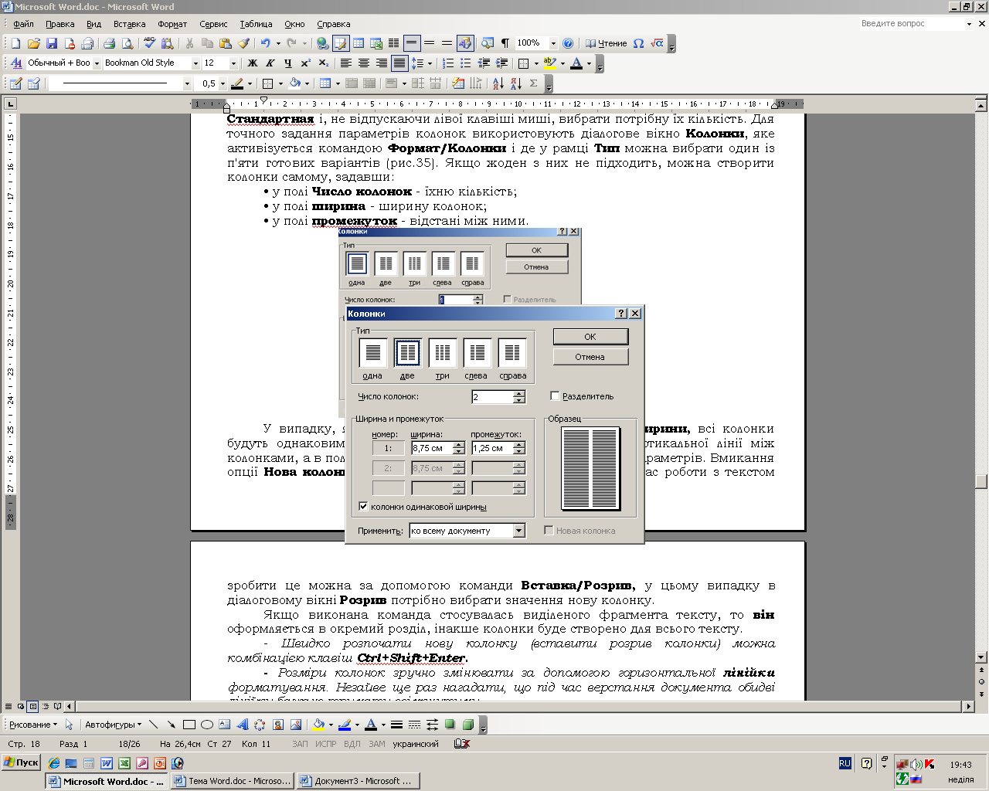This screenshot has width=989, height=791.
Task: Insert a symbol via the Omega icon
Action: [x=638, y=43]
